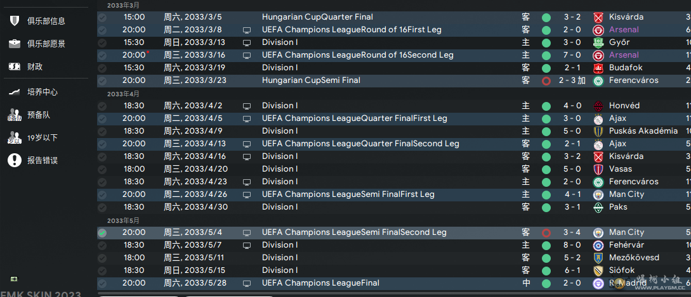Collapse the 2033年3月 month group header

point(124,5)
